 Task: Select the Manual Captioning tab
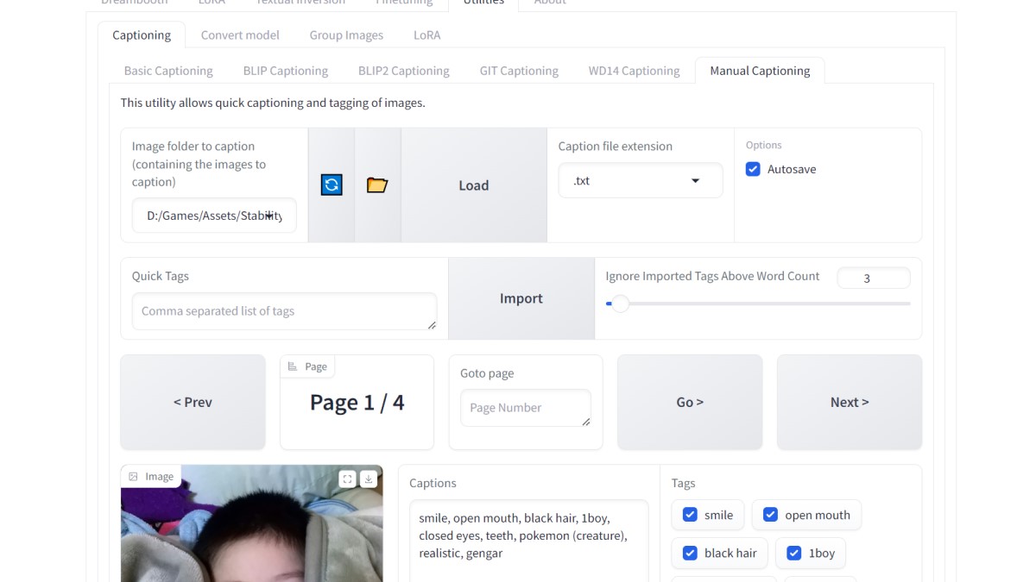[760, 71]
